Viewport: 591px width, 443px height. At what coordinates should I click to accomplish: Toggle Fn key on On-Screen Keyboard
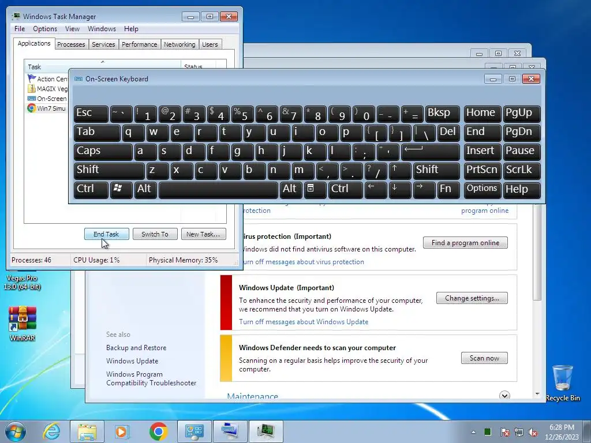pos(448,189)
